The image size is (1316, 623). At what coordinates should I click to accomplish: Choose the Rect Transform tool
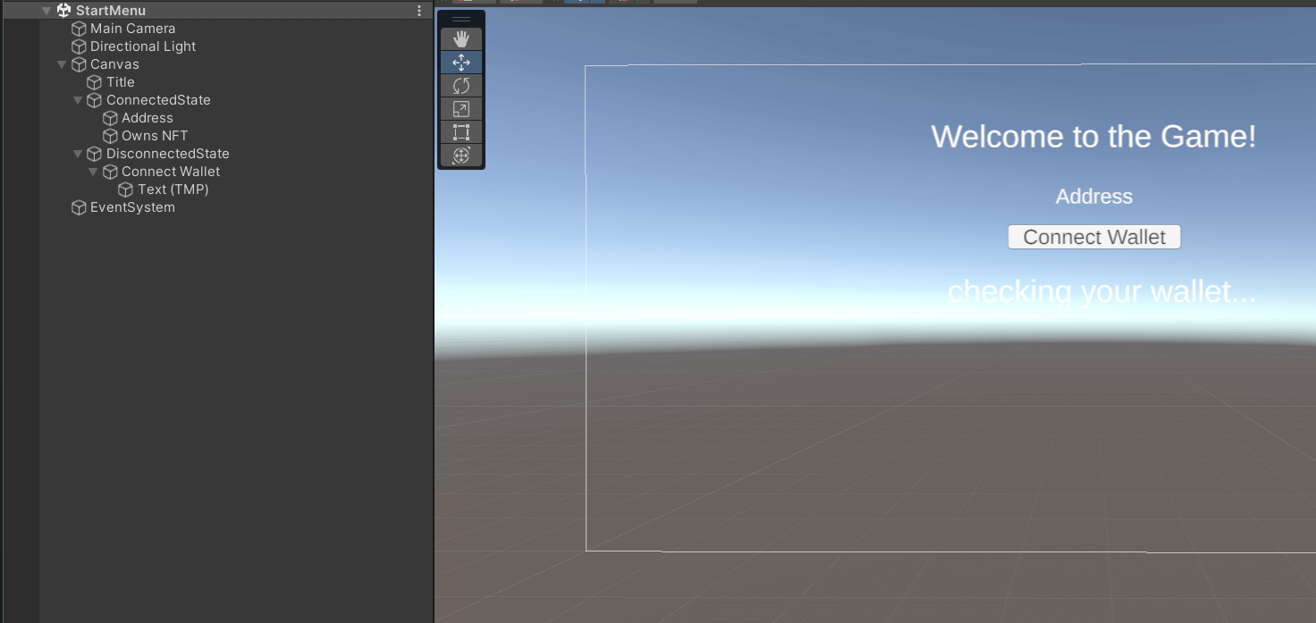coord(460,131)
